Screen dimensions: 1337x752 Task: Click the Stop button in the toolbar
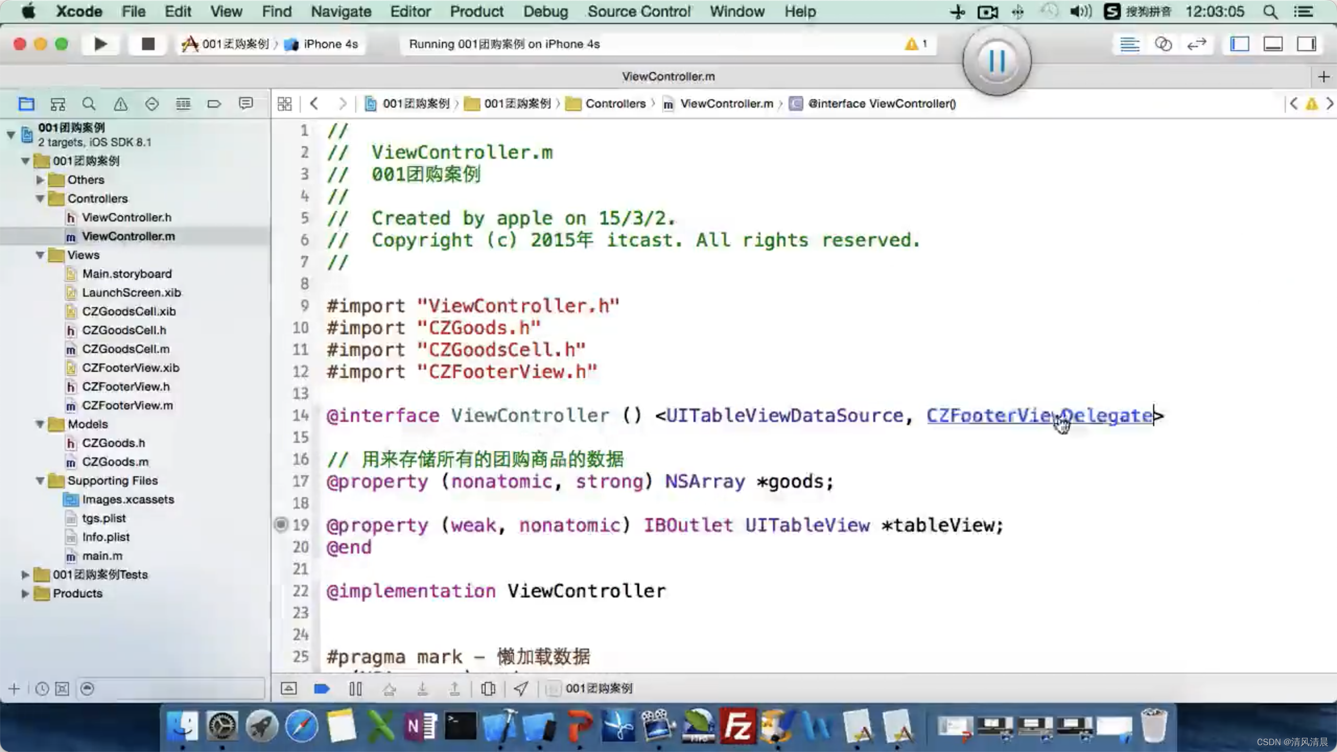tap(148, 44)
